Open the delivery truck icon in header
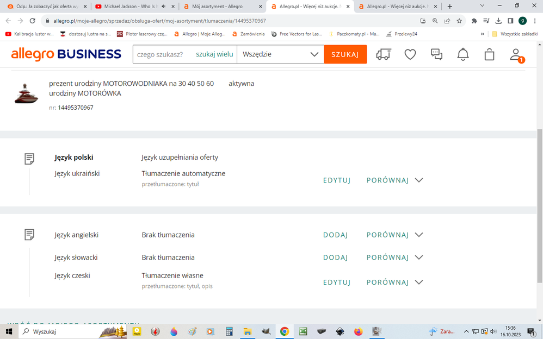The image size is (543, 339). [384, 54]
